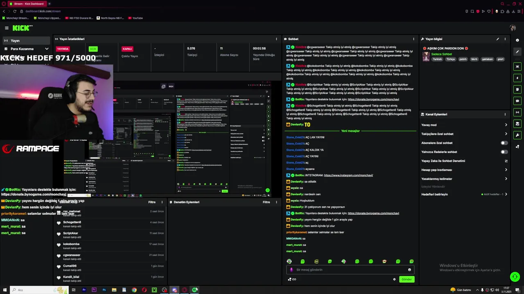This screenshot has width=524, height=294.
Task: Click the info icon in right sidebar
Action: click(517, 40)
